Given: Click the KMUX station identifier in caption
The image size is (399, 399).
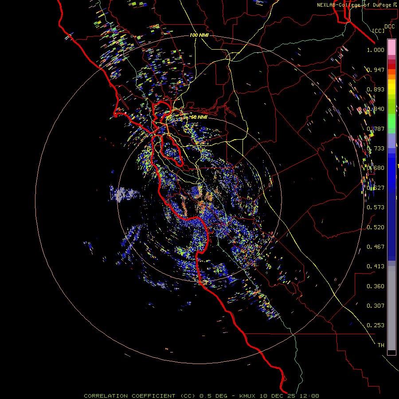Looking at the screenshot, I should [x=247, y=396].
